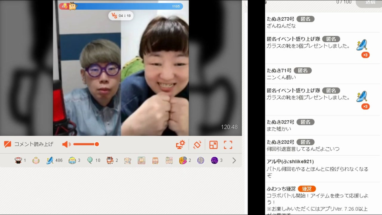Mute the stream with the speaker icon
382x215 pixels.
tap(66, 144)
